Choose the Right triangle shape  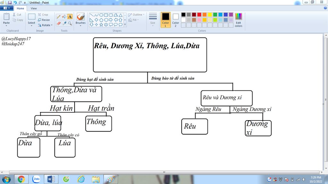tap(91, 20)
